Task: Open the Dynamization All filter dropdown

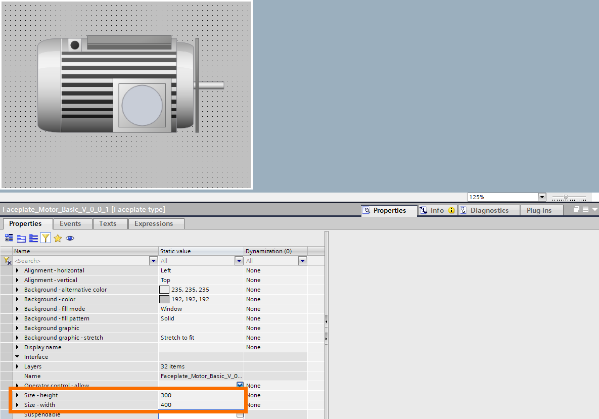Action: pos(302,260)
